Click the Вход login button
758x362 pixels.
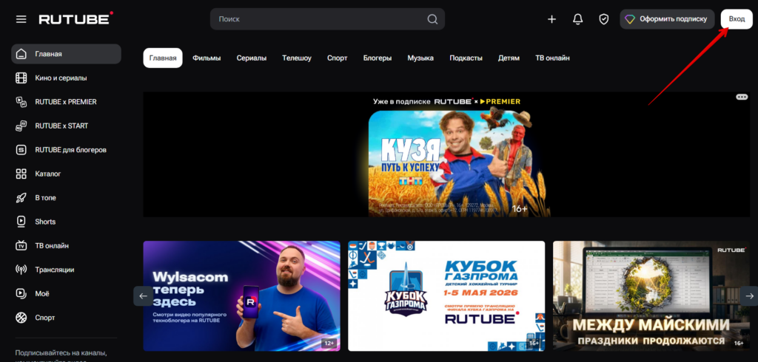(x=737, y=19)
